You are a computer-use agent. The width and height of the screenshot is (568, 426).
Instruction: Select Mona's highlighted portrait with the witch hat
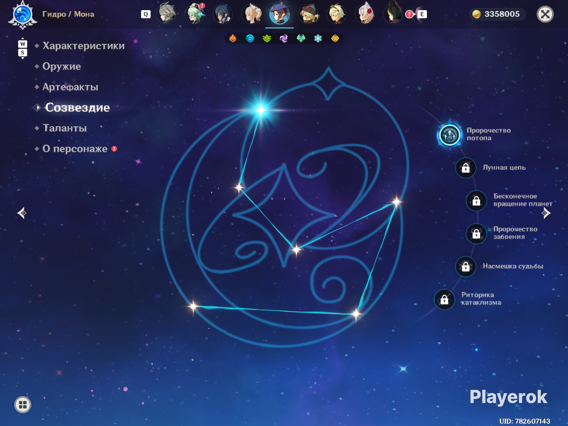pos(280,13)
